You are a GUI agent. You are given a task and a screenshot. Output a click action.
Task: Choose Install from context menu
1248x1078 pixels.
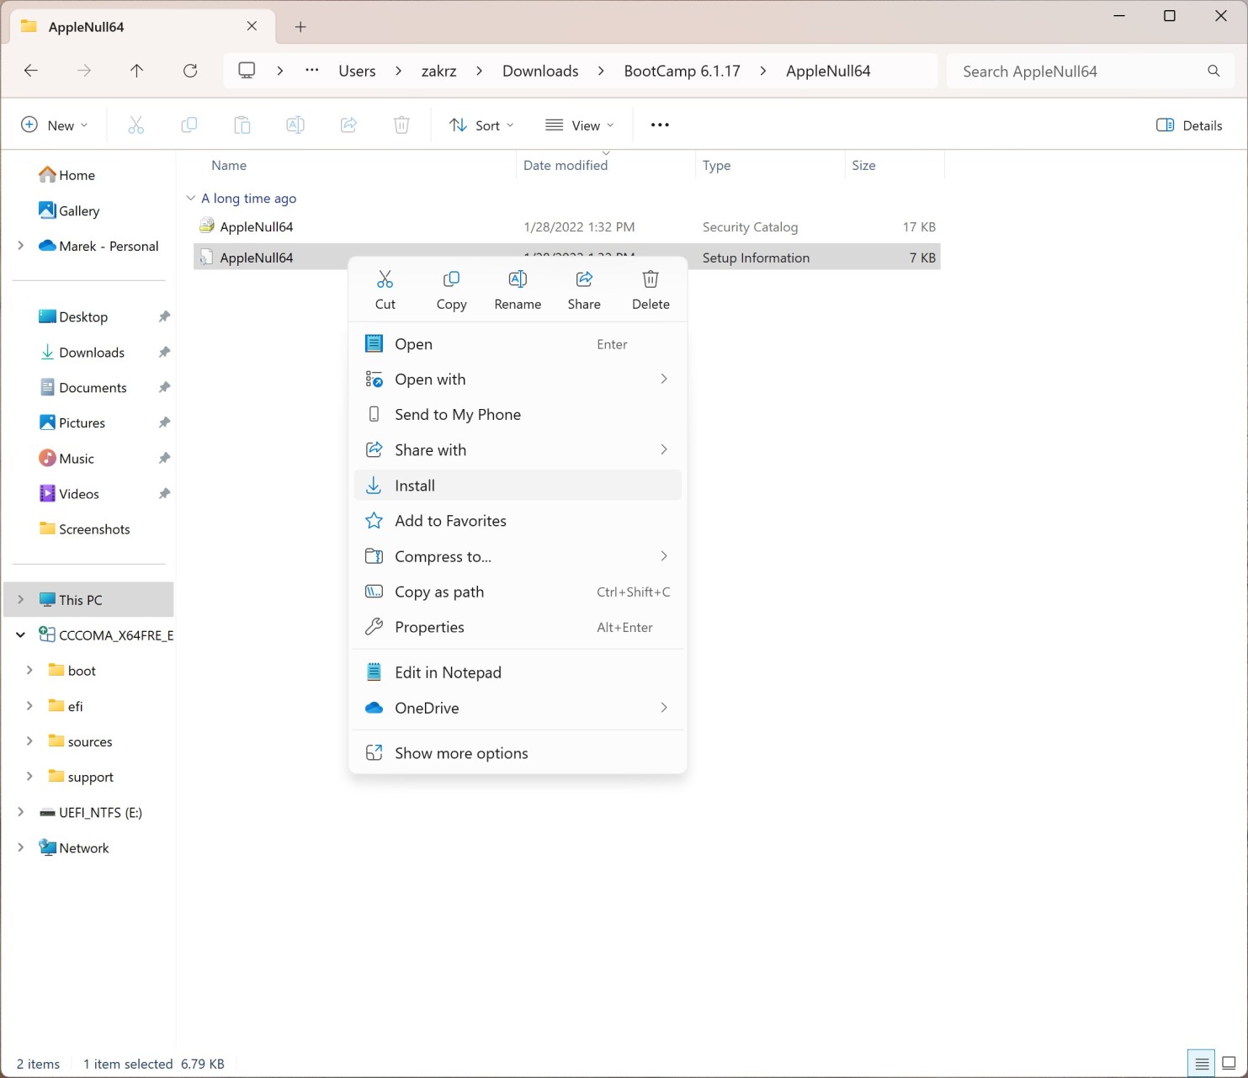518,486
